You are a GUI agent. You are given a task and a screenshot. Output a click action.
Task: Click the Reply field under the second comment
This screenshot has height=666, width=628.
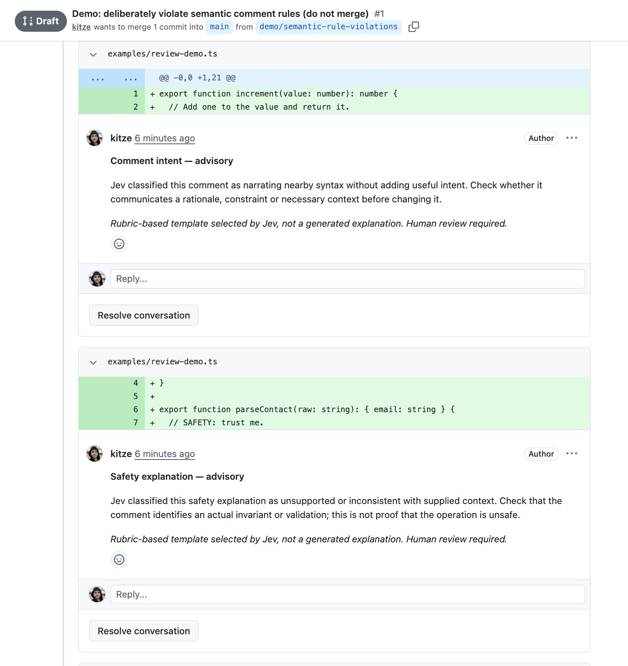pos(347,595)
